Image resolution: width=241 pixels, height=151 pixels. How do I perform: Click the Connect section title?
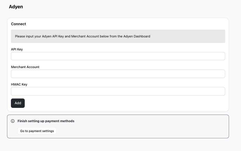18,24
